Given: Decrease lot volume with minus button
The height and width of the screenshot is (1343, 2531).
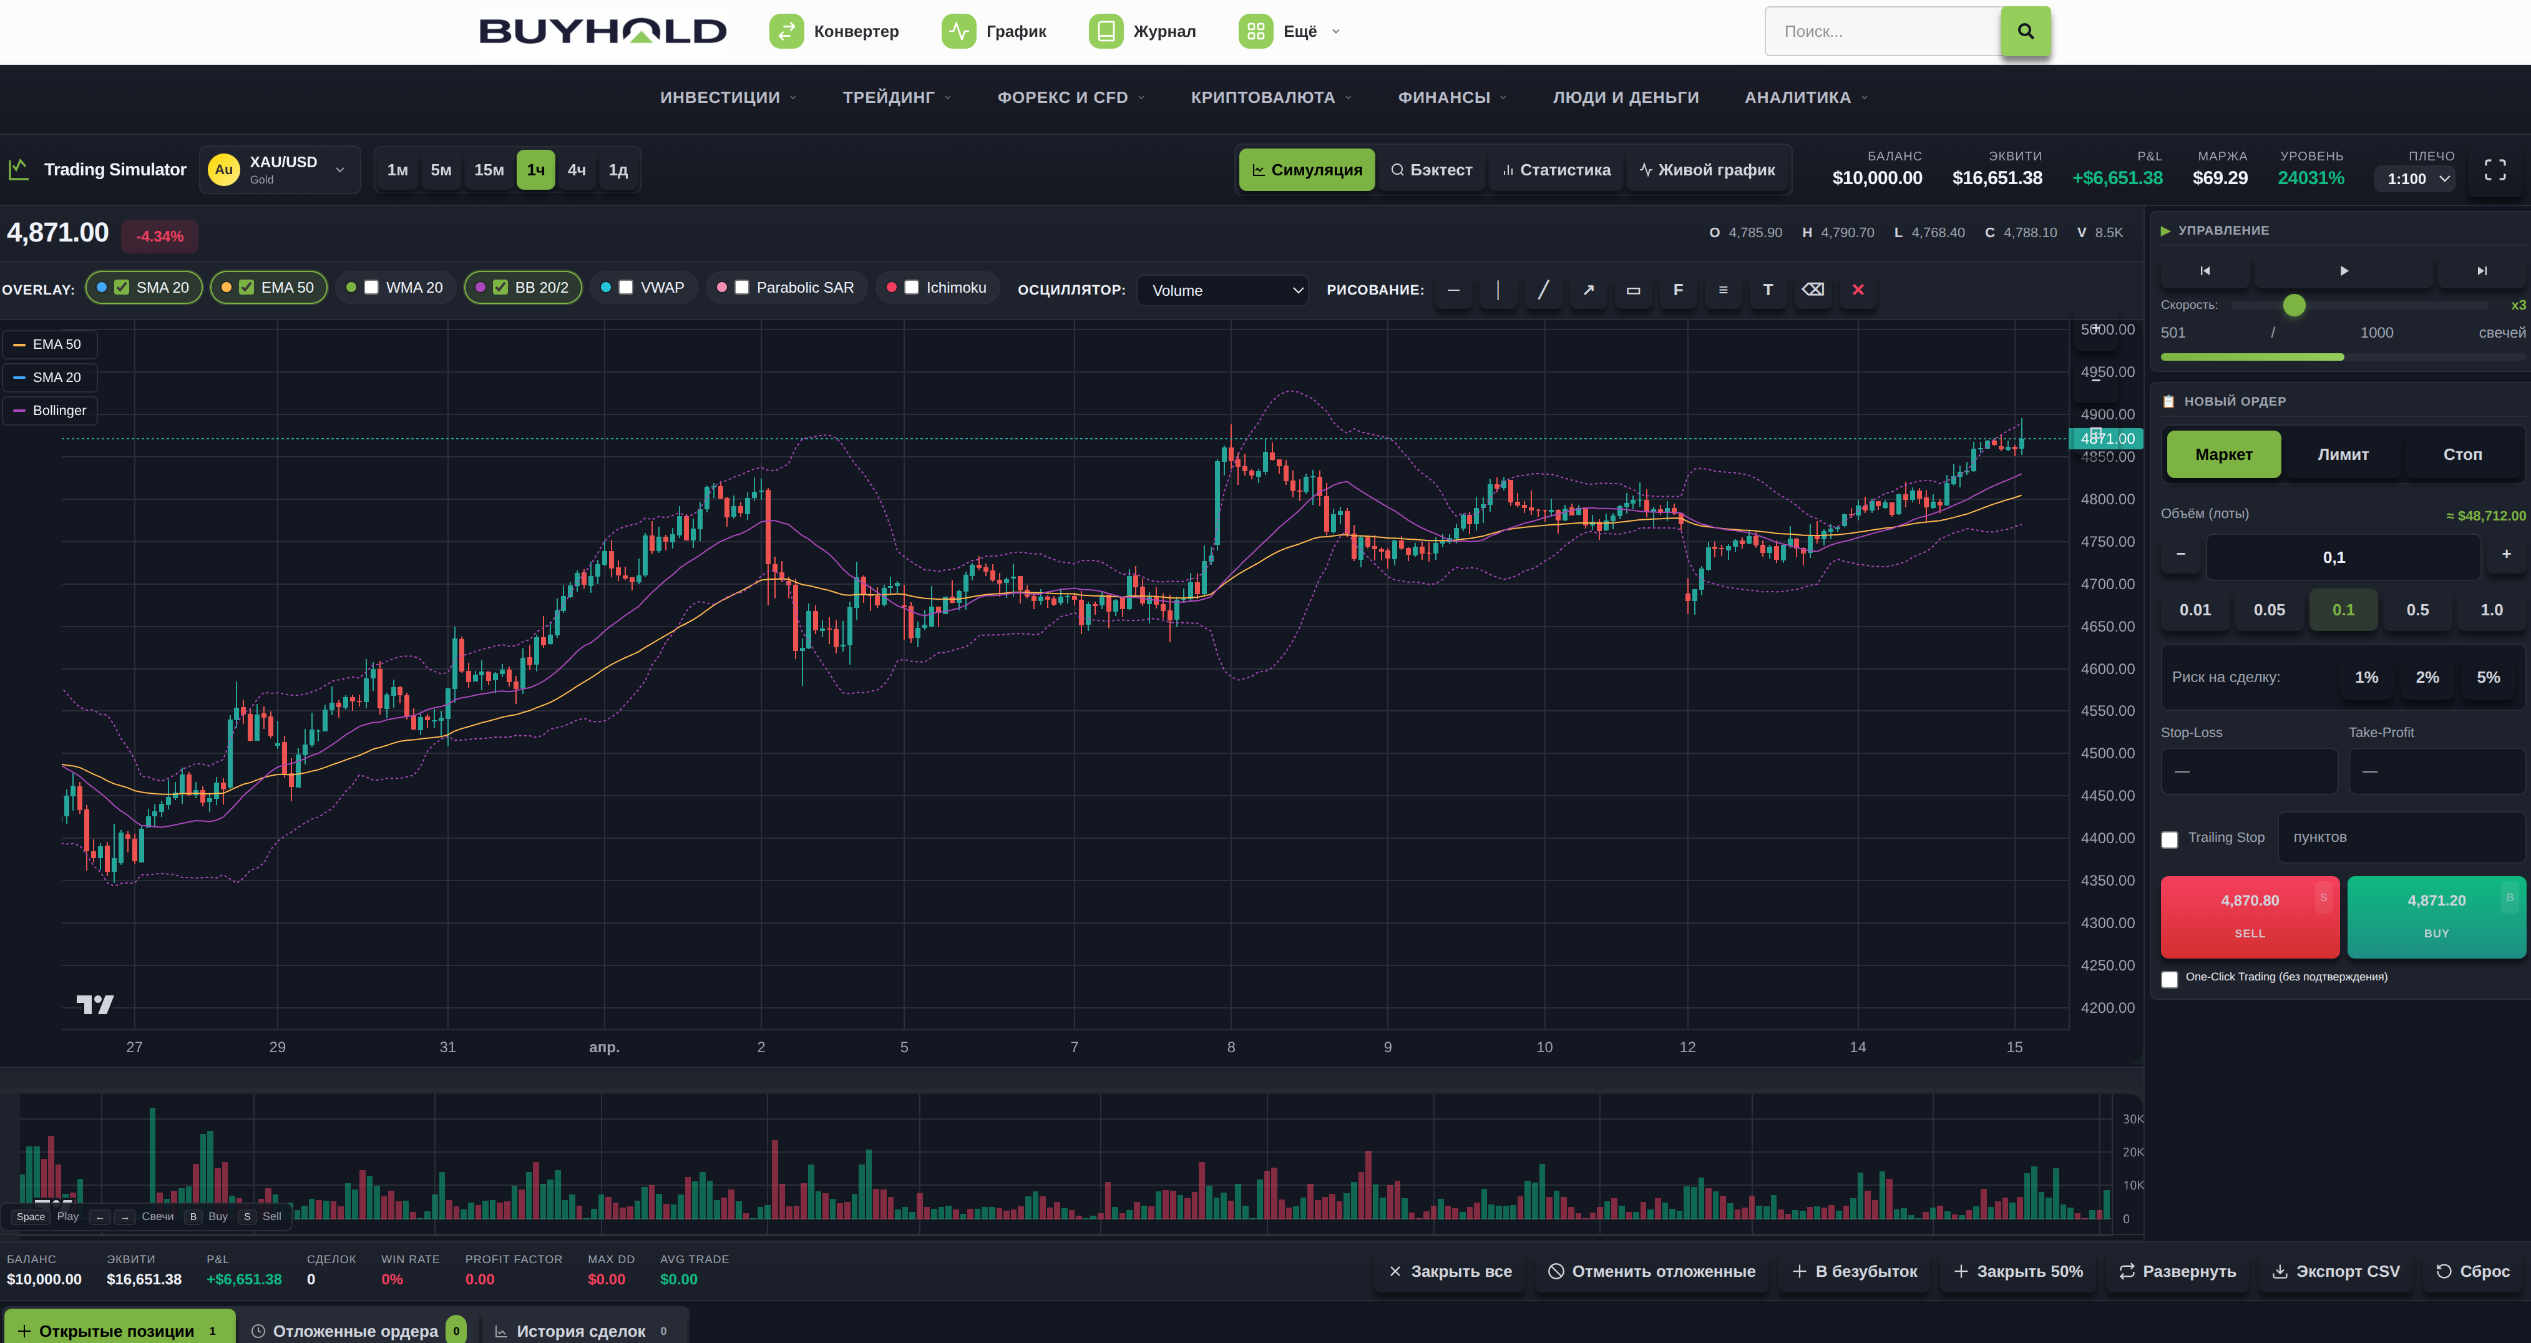Looking at the screenshot, I should pyautogui.click(x=2180, y=555).
